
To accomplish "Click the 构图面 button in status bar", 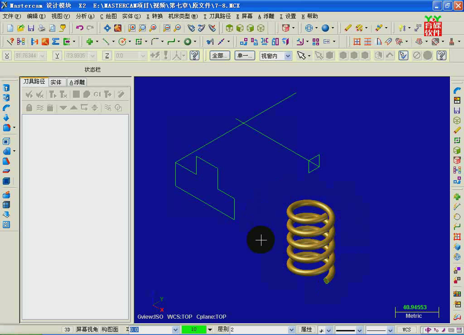I will click(x=110, y=330).
